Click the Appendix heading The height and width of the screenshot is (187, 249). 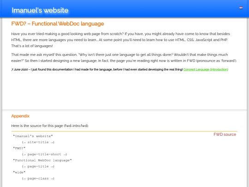point(20,116)
